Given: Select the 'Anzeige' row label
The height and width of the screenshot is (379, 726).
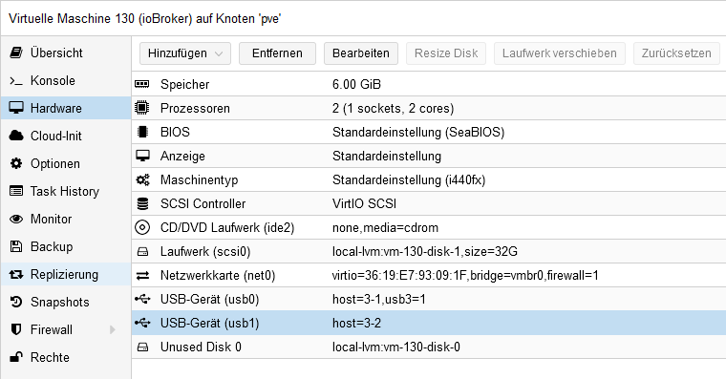Looking at the screenshot, I should coord(182,157).
